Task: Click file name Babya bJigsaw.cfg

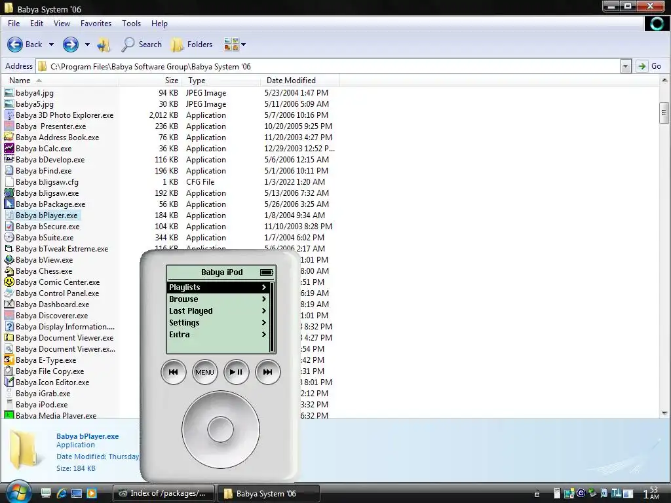Action: [x=47, y=182]
